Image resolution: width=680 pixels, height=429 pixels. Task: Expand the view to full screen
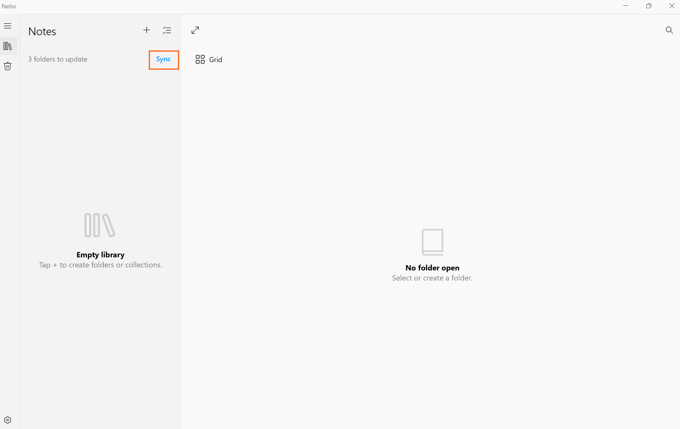(x=195, y=30)
